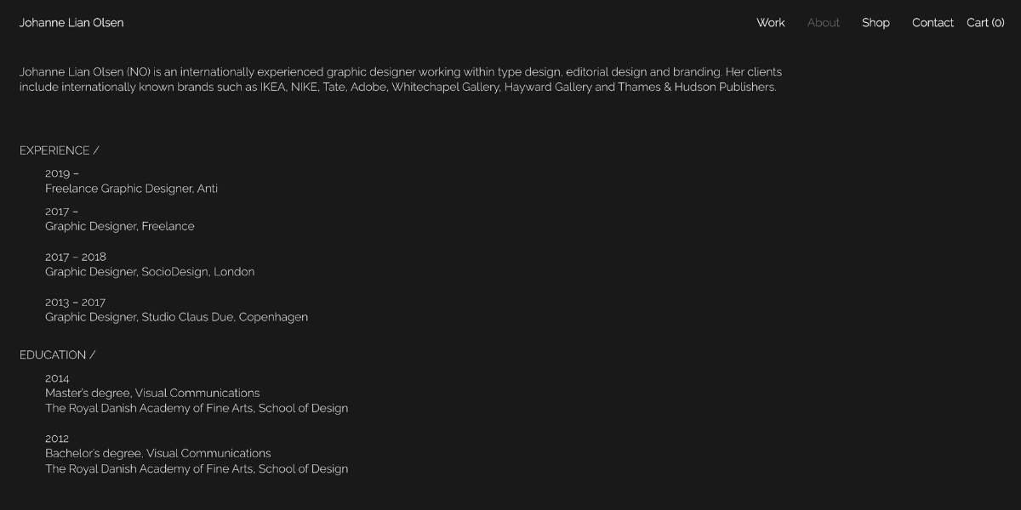The height and width of the screenshot is (510, 1021).
Task: Click the Bachelor's degree, Visual Communications line
Action: 158,453
